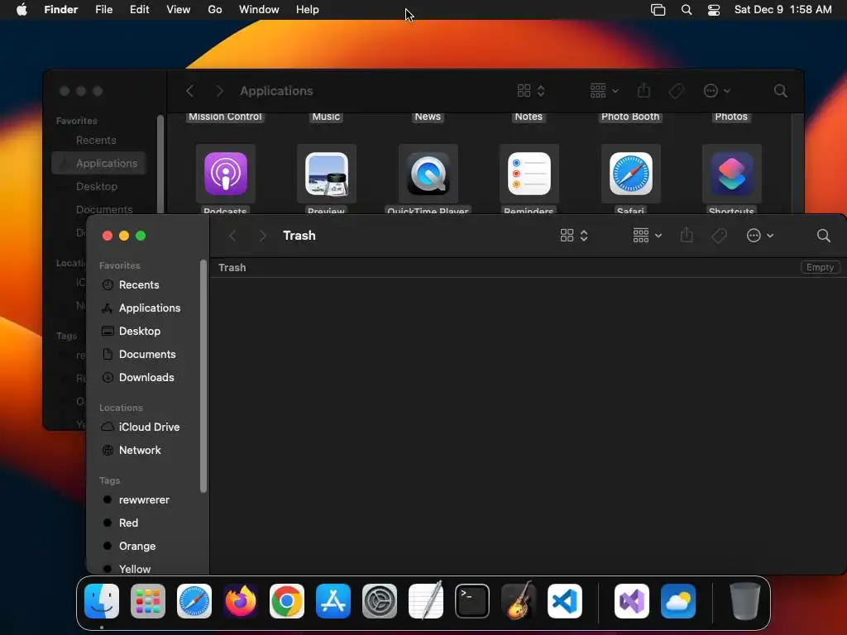Click Tags icon in Trash window toolbar
Image resolution: width=847 pixels, height=635 pixels.
click(719, 236)
